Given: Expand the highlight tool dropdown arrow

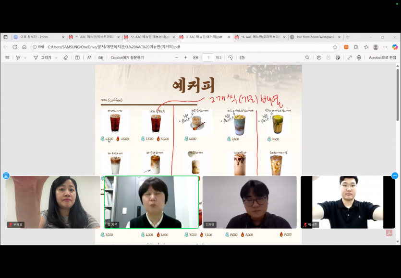Looking at the screenshot, I should tap(25, 58).
